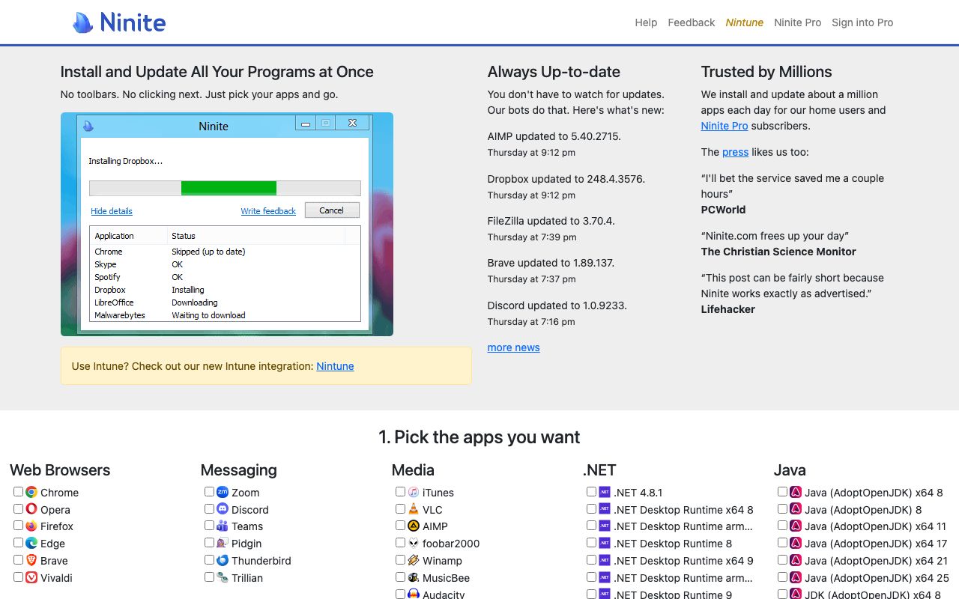Select the Java (AdoptOpenJDK) x64 11 checkbox

pyautogui.click(x=782, y=526)
